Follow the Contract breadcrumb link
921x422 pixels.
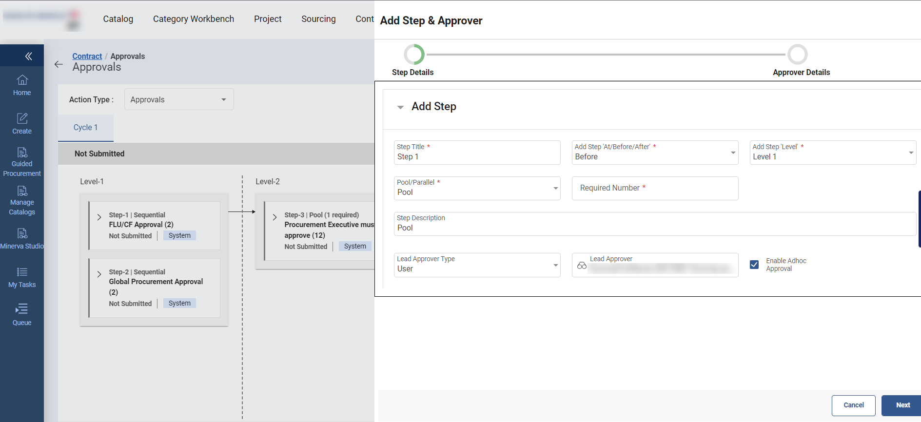[x=87, y=56]
